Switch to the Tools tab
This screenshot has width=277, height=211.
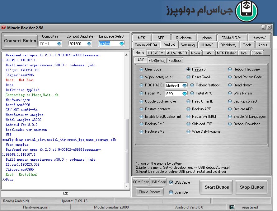coord(247,45)
